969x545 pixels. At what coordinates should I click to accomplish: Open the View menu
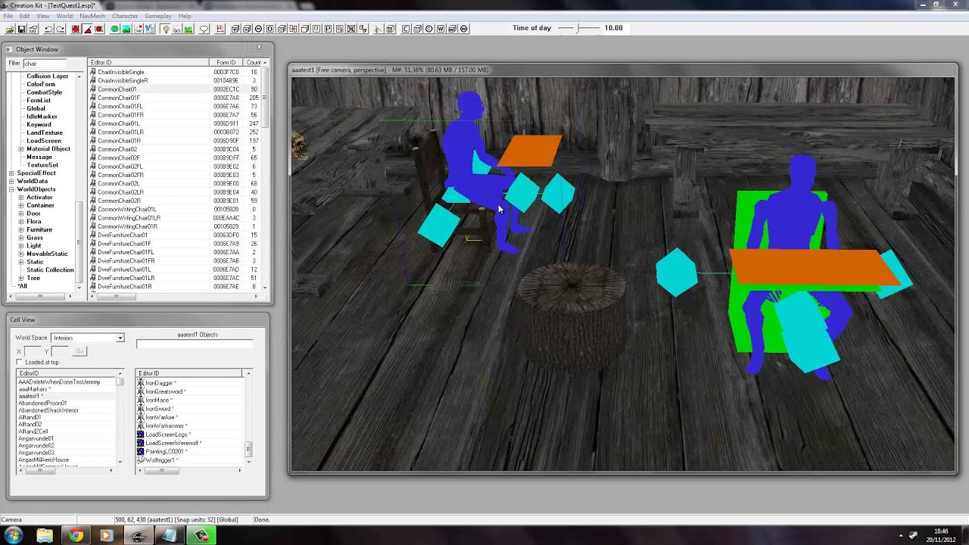coord(43,16)
